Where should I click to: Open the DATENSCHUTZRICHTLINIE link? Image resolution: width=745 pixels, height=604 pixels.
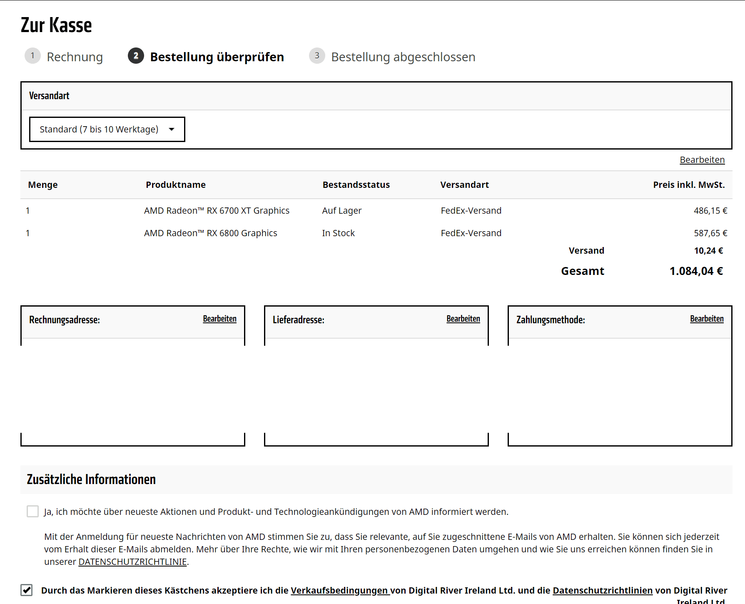click(x=132, y=562)
